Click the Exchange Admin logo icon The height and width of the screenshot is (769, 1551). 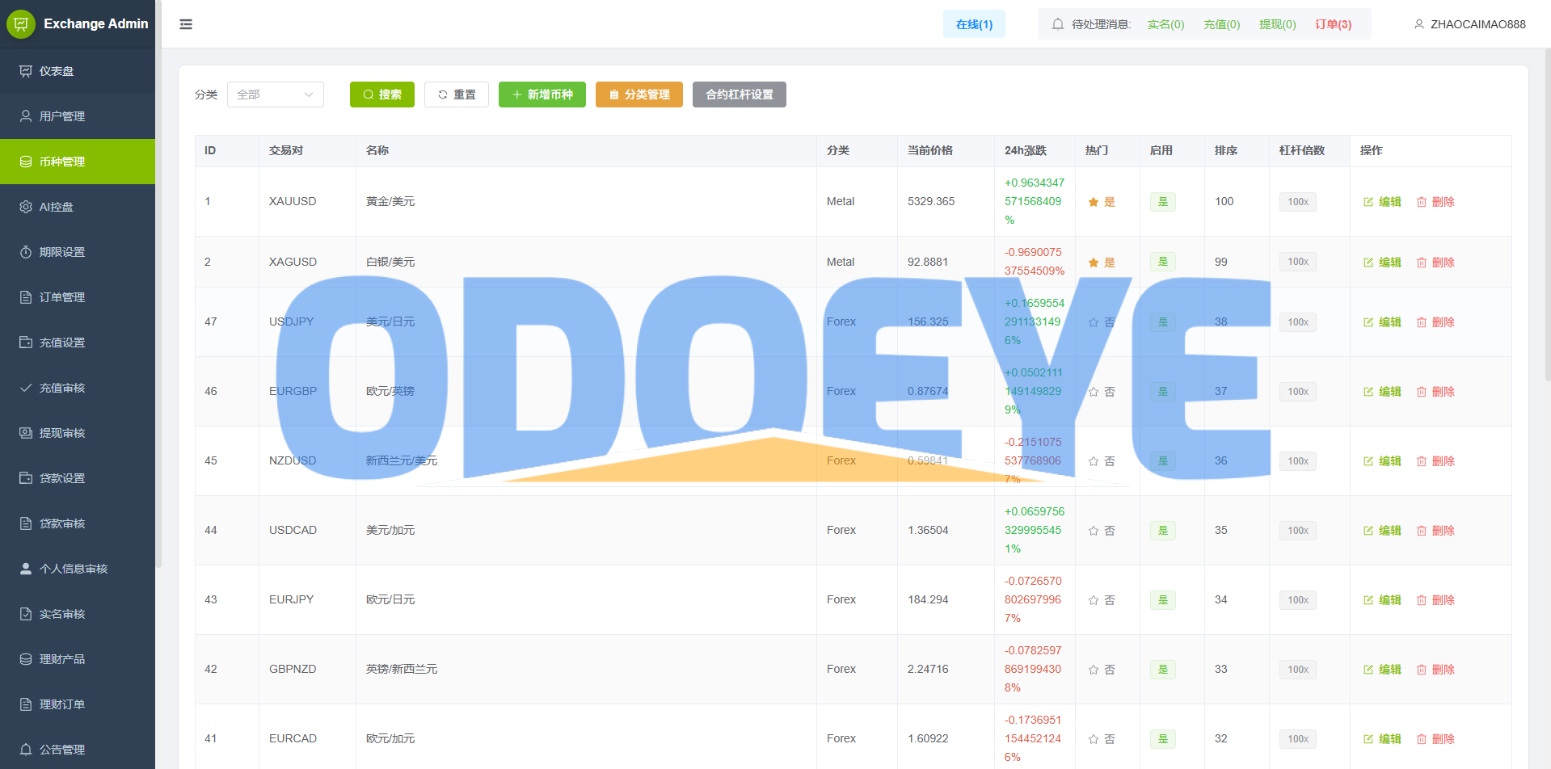[x=21, y=24]
